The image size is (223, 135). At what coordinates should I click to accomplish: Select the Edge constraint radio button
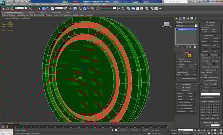tap(210, 29)
